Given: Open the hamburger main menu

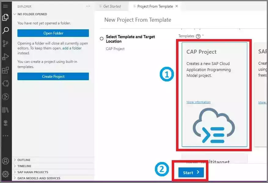Looking at the screenshot, I should coord(6,6).
